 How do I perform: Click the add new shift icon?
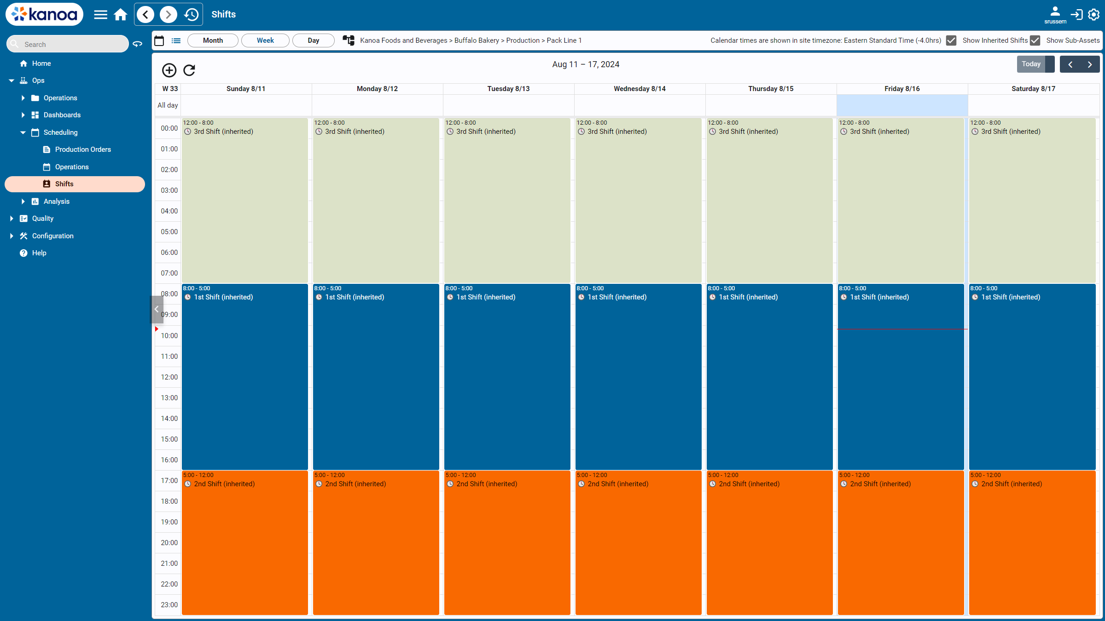tap(169, 70)
